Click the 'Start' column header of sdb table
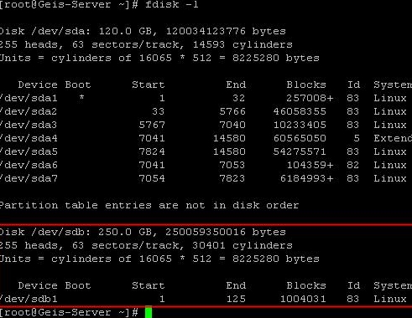This screenshot has width=412, height=318. [x=149, y=285]
